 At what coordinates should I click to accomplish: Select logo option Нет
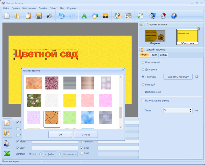(x=30, y=154)
